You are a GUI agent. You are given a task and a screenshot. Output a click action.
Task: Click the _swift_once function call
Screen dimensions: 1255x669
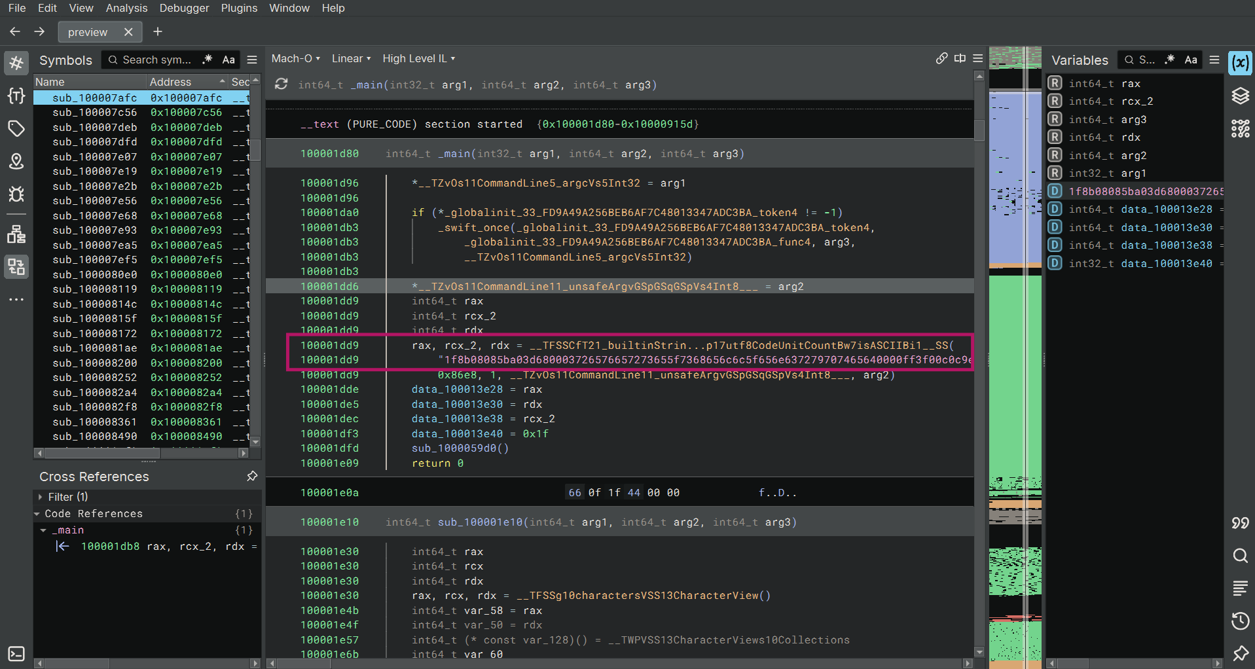474,228
